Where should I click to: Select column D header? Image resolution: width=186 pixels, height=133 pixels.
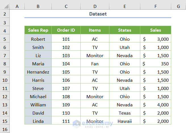(x=95, y=6)
